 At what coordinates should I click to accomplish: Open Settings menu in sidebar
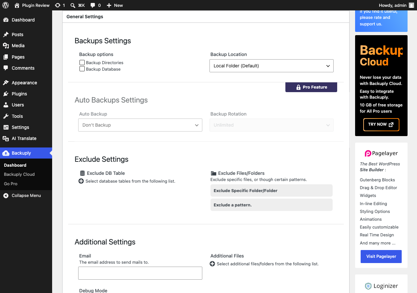[x=26, y=127]
